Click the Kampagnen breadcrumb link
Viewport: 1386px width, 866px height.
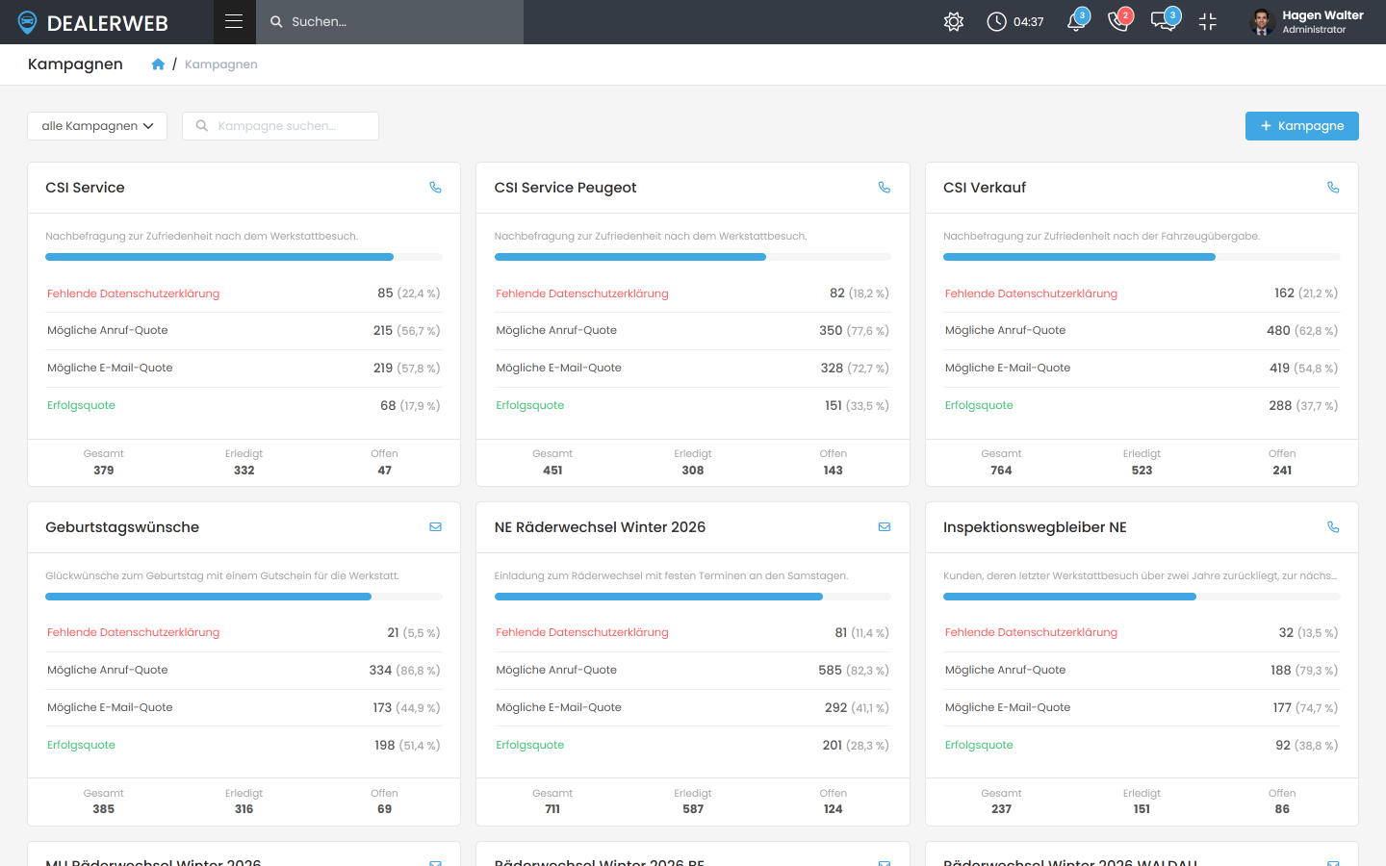point(221,64)
